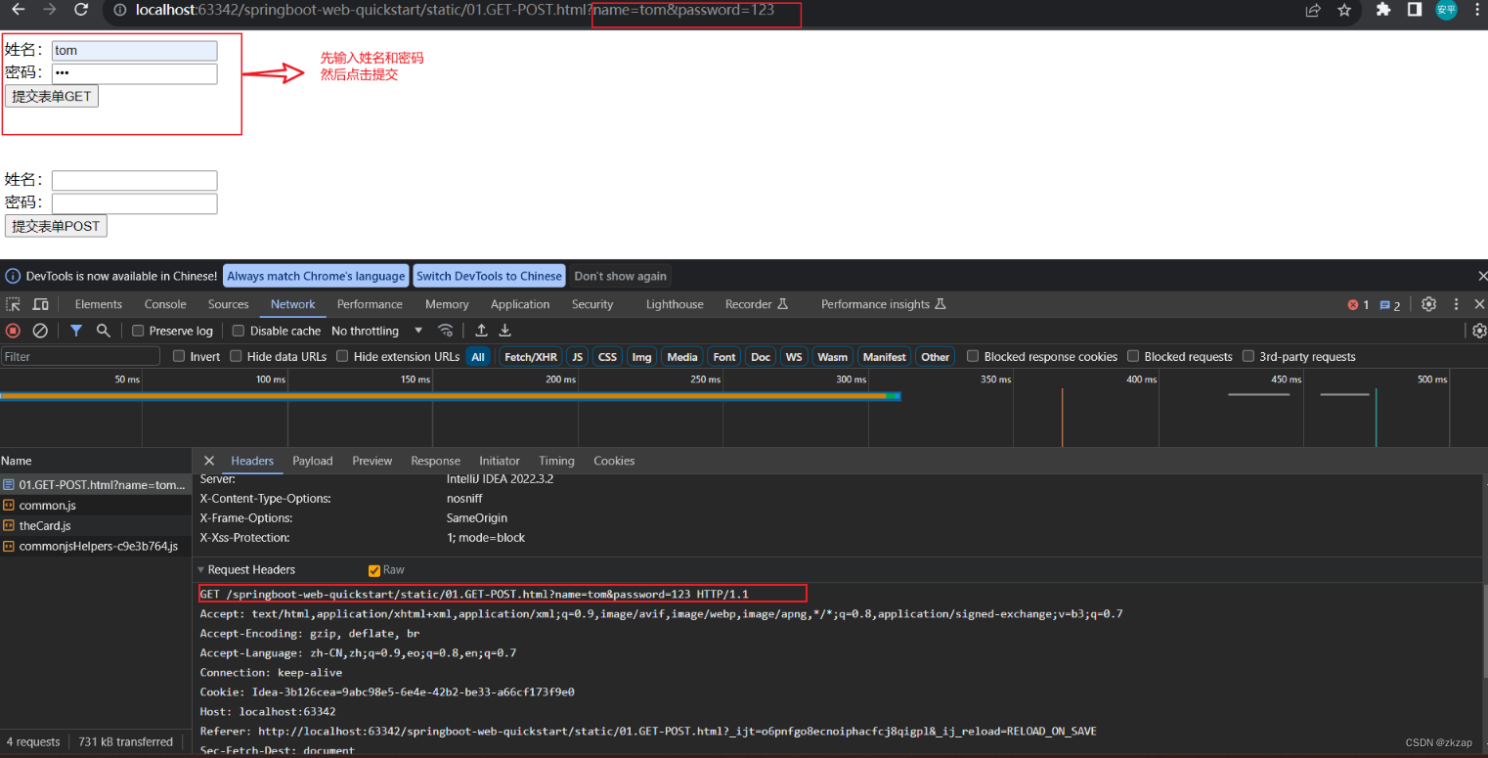The image size is (1488, 758).
Task: Open the Chrome profile avatar
Action: 1446,10
